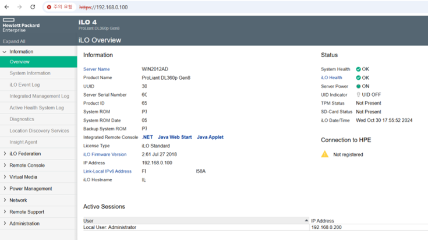The width and height of the screenshot is (428, 240).
Task: Select the iLO Standard license value
Action: [155, 146]
